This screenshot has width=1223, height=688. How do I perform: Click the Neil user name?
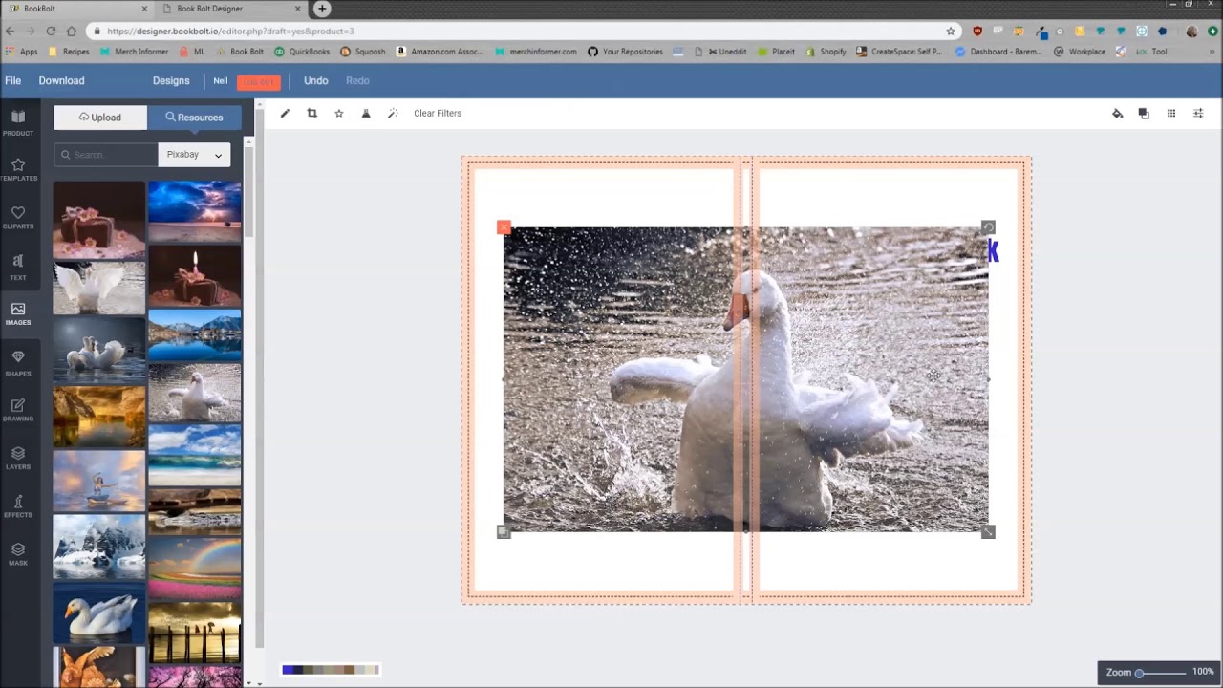tap(220, 81)
